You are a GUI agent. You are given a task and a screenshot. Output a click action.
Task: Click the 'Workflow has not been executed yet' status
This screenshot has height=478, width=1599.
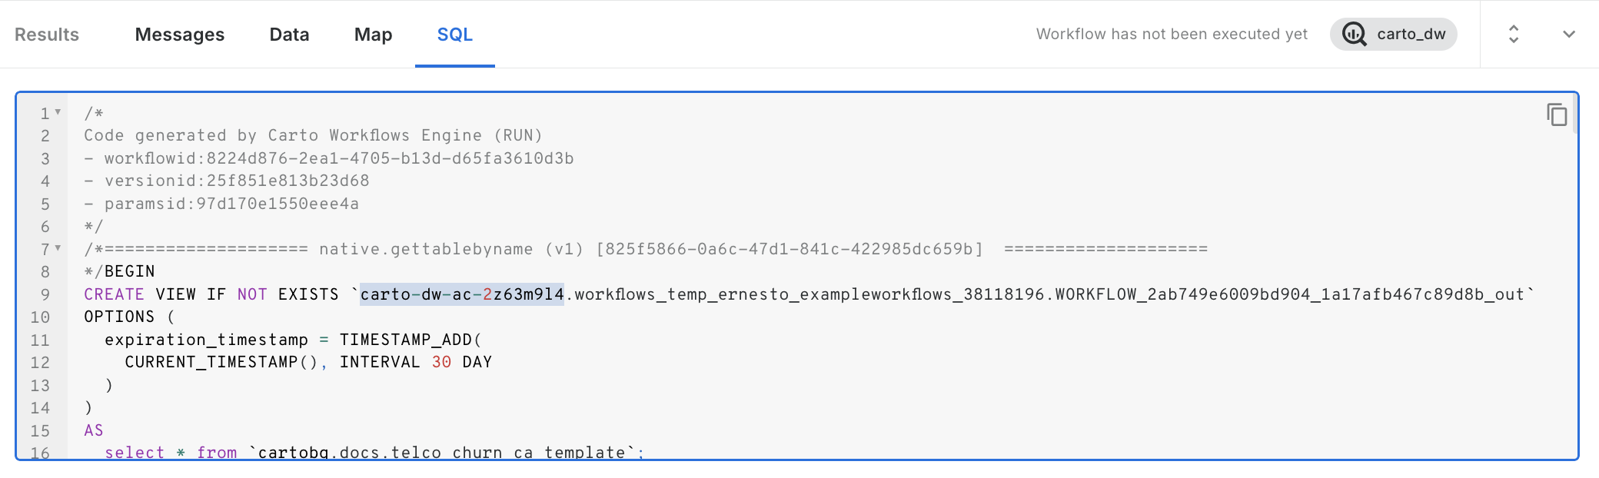pyautogui.click(x=1172, y=34)
